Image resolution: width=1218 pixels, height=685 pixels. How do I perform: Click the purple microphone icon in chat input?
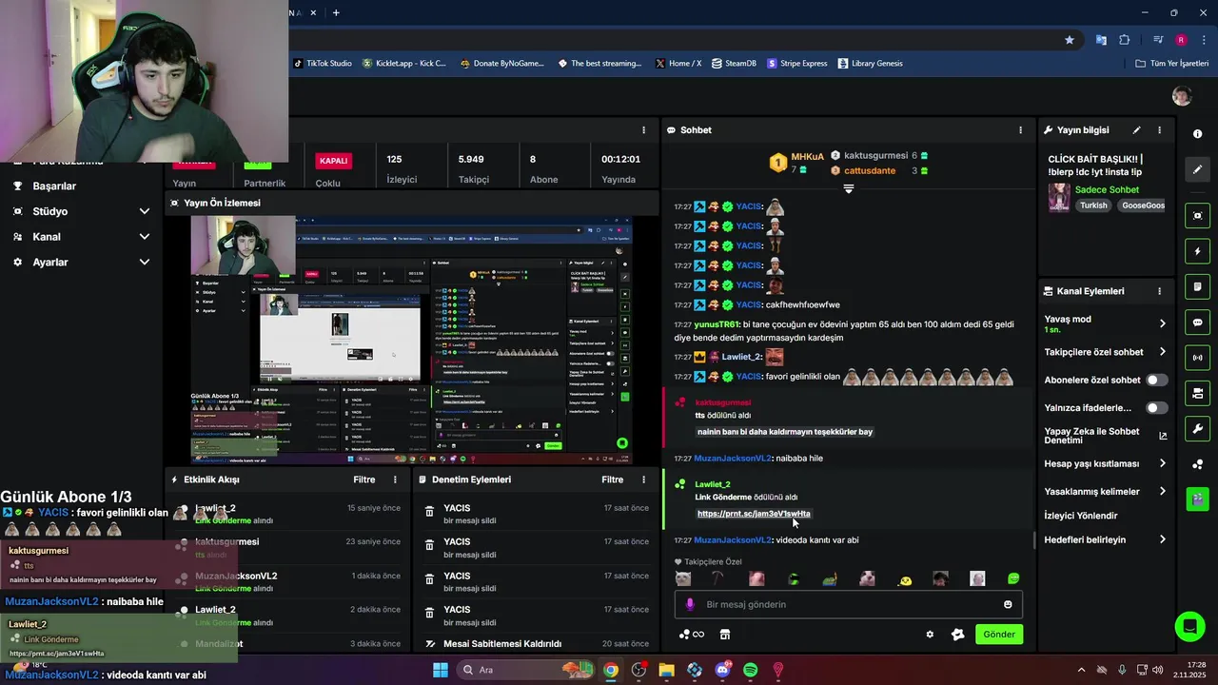(690, 604)
